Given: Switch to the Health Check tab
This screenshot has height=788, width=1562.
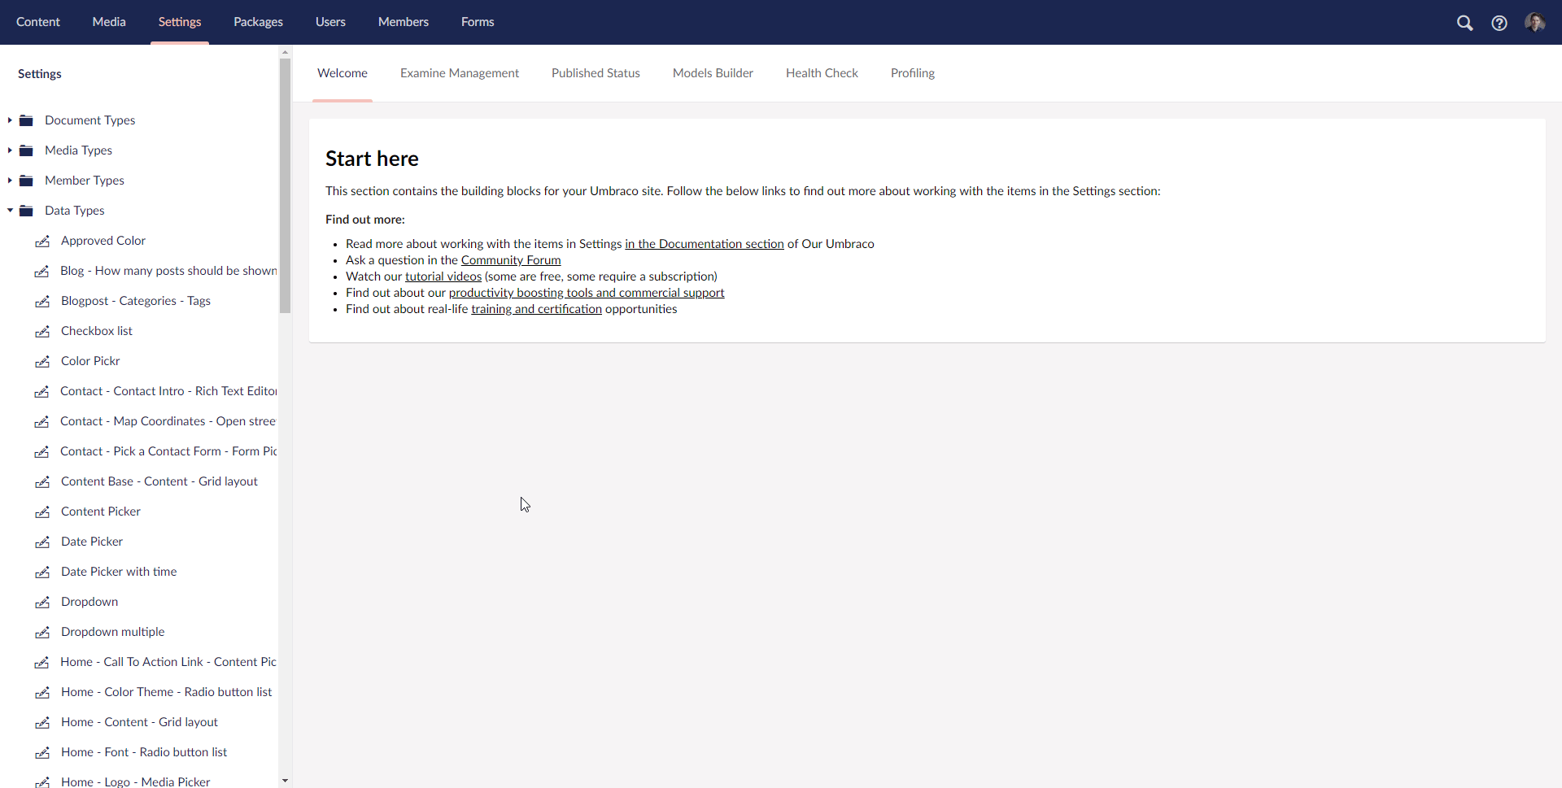Looking at the screenshot, I should pyautogui.click(x=822, y=72).
